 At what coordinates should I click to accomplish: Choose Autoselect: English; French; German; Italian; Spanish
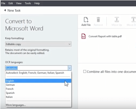[38, 73]
